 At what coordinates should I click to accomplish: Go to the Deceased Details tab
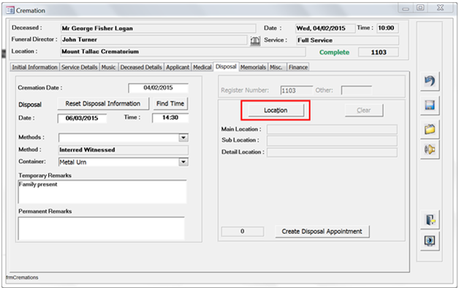pos(141,67)
